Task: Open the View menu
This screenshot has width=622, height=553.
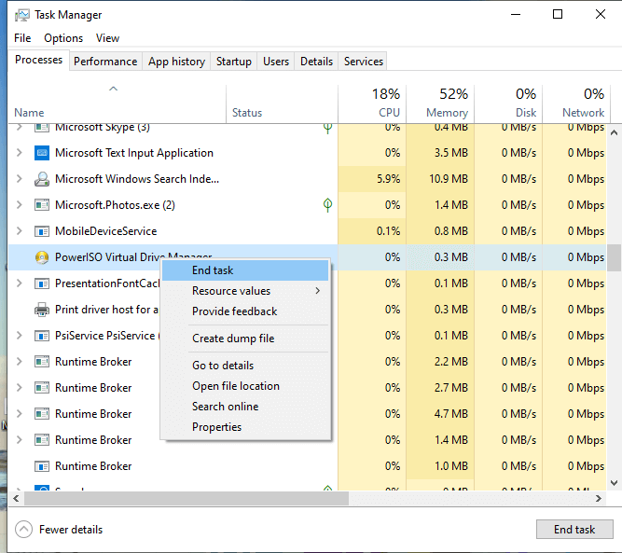Action: (x=107, y=38)
